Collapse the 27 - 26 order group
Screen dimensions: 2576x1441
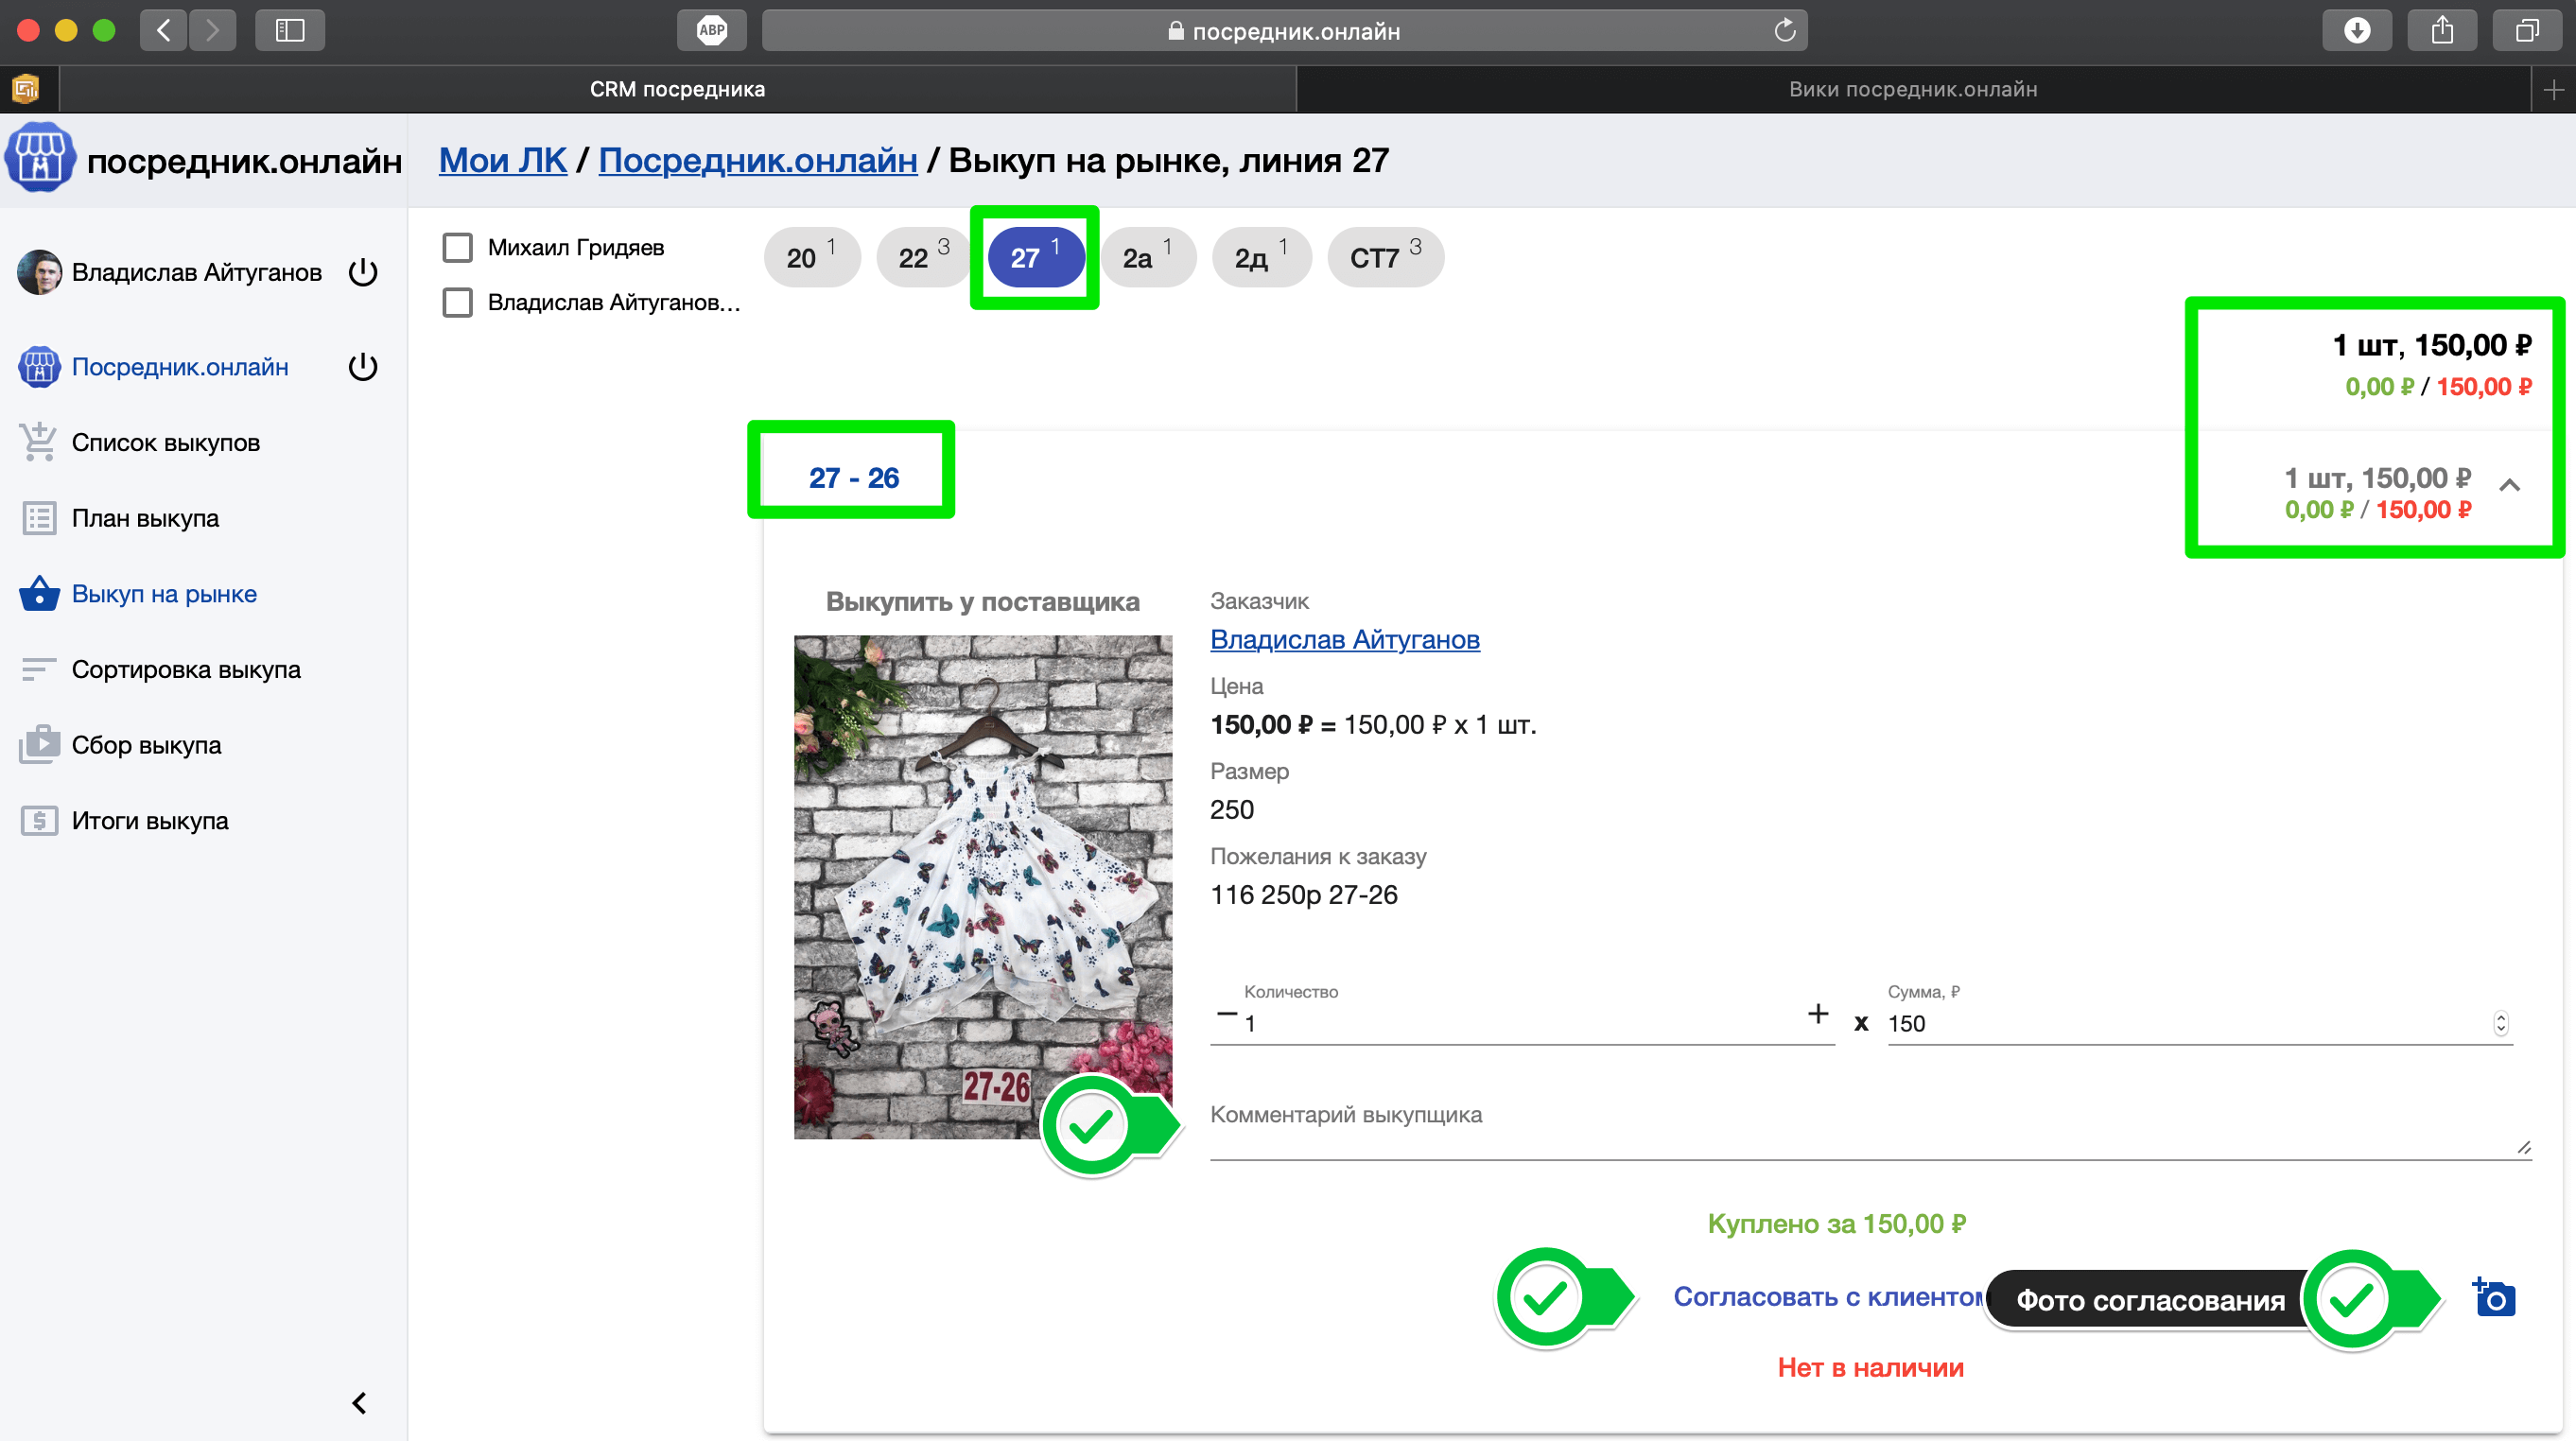pos(2509,486)
